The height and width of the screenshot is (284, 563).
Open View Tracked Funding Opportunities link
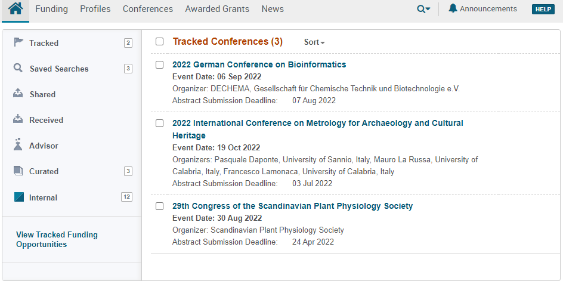click(57, 239)
